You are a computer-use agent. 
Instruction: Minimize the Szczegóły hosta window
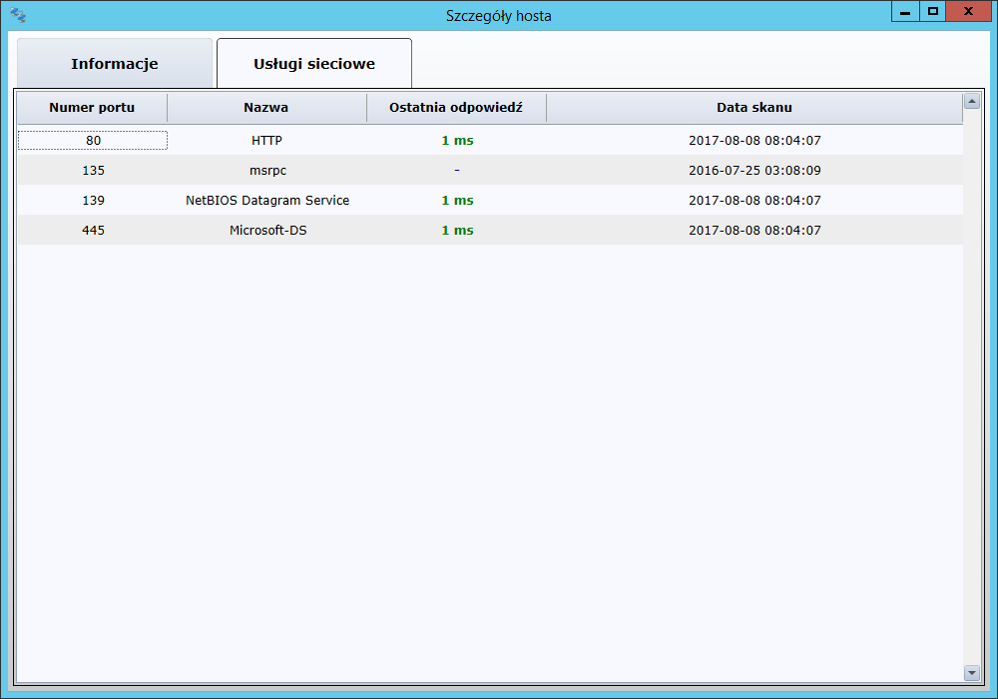pos(905,12)
